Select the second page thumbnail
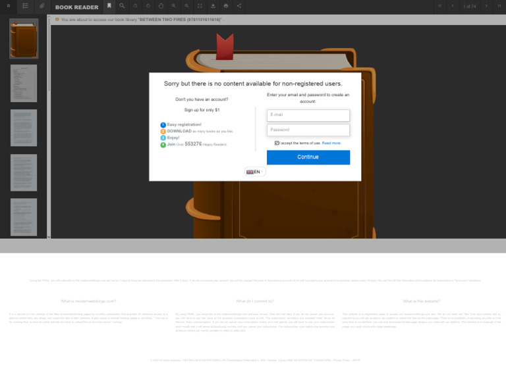 coord(24,83)
